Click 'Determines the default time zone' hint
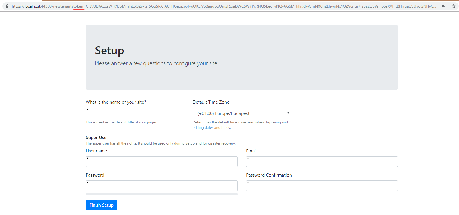The width and height of the screenshot is (459, 215). click(240, 125)
